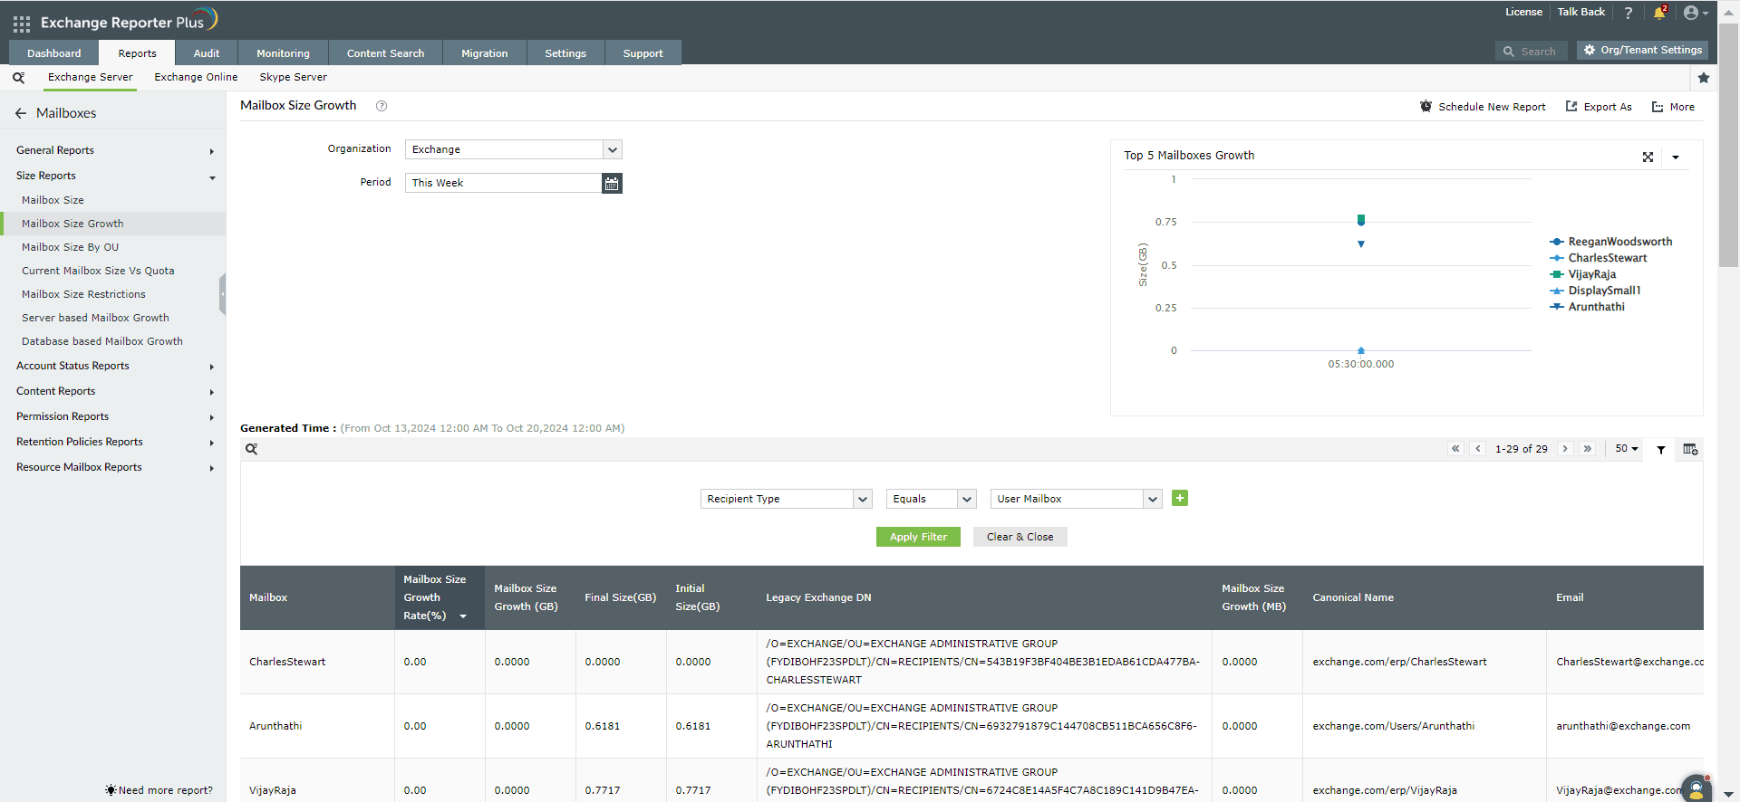The height and width of the screenshot is (802, 1740).
Task: Expand General Reports section
Action: pyautogui.click(x=113, y=150)
